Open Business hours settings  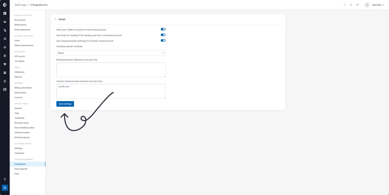pos(22,123)
